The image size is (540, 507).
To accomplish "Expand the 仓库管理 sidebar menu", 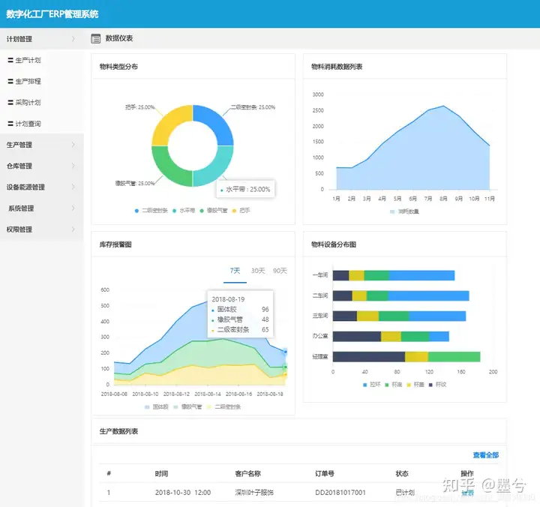I will point(42,166).
